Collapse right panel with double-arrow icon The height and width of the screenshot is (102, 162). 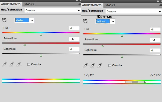[158, 1]
